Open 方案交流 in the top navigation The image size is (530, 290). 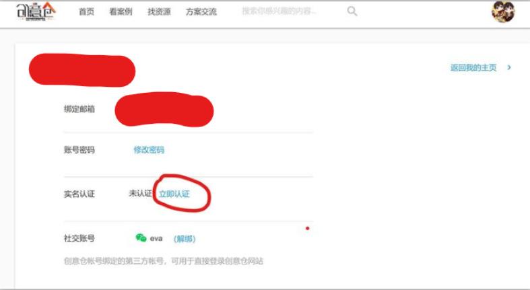[x=201, y=12]
